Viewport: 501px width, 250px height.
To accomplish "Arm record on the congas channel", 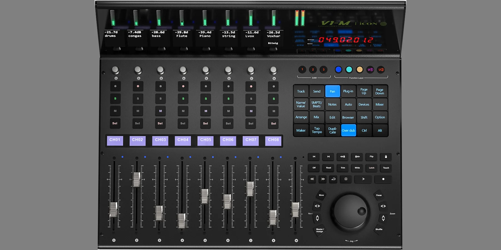I will pyautogui.click(x=138, y=86).
